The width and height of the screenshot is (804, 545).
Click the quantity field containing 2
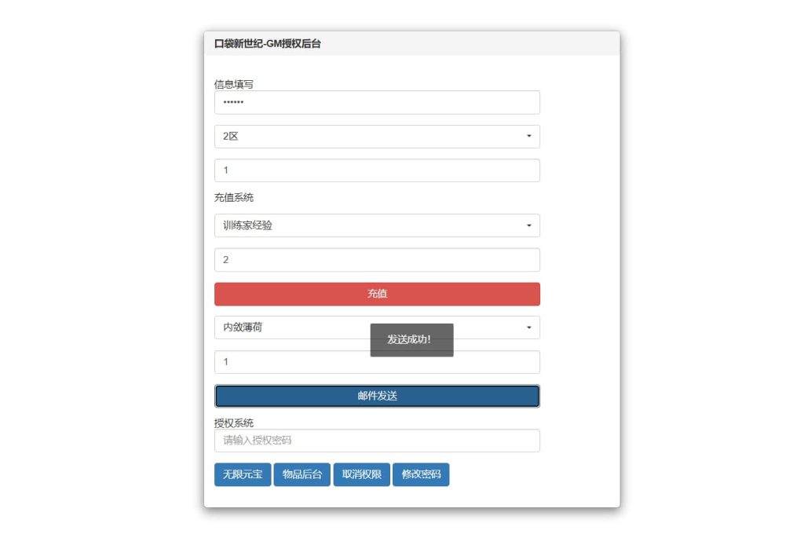(x=377, y=259)
